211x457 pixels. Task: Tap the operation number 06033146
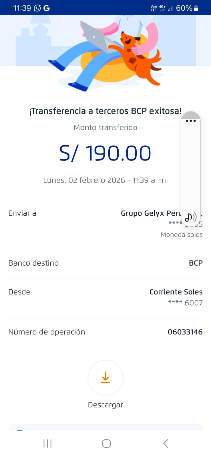click(x=185, y=332)
